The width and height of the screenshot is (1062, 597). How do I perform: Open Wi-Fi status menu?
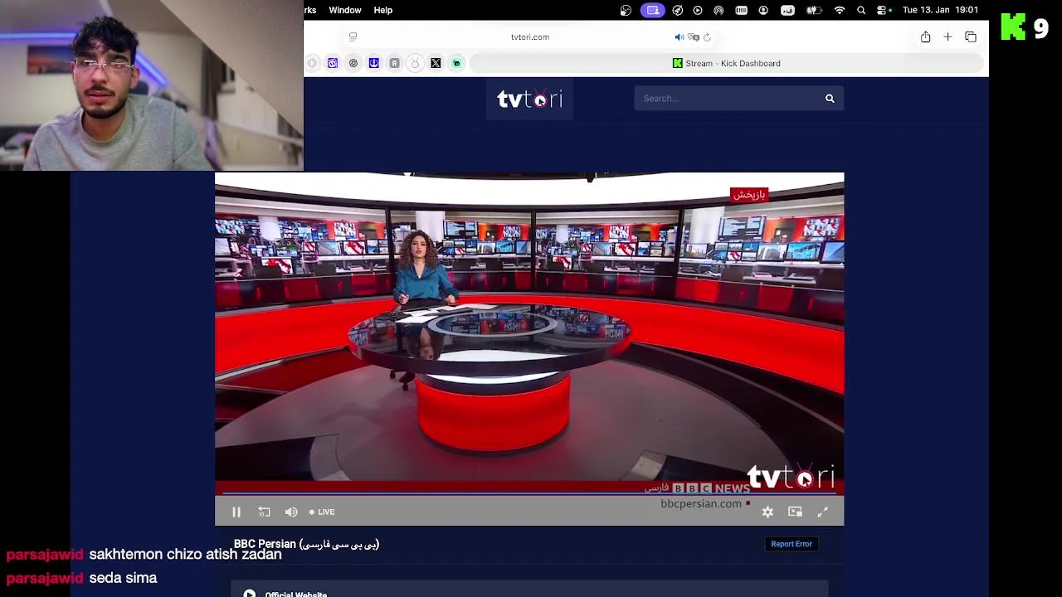pos(840,10)
